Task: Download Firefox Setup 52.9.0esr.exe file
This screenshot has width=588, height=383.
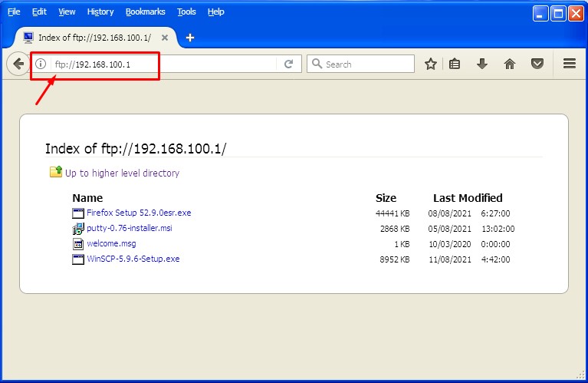Action: click(139, 213)
